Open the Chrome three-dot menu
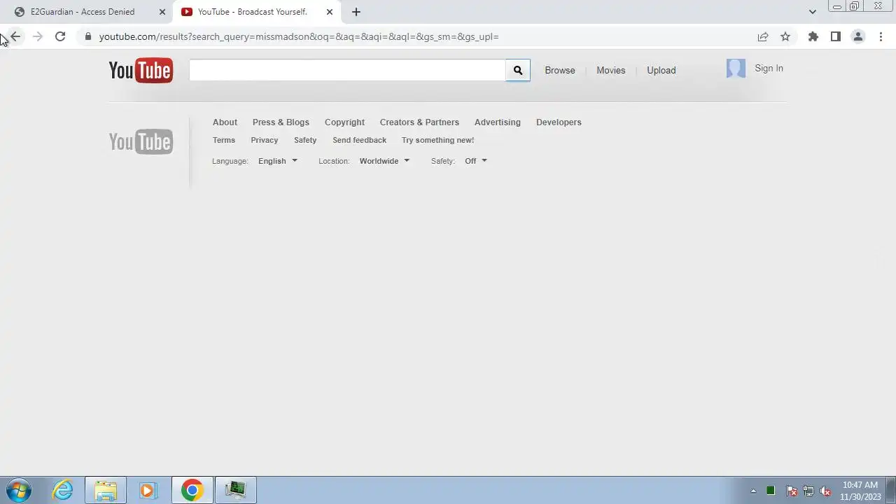Screen dimensions: 896x504 [x=881, y=36]
